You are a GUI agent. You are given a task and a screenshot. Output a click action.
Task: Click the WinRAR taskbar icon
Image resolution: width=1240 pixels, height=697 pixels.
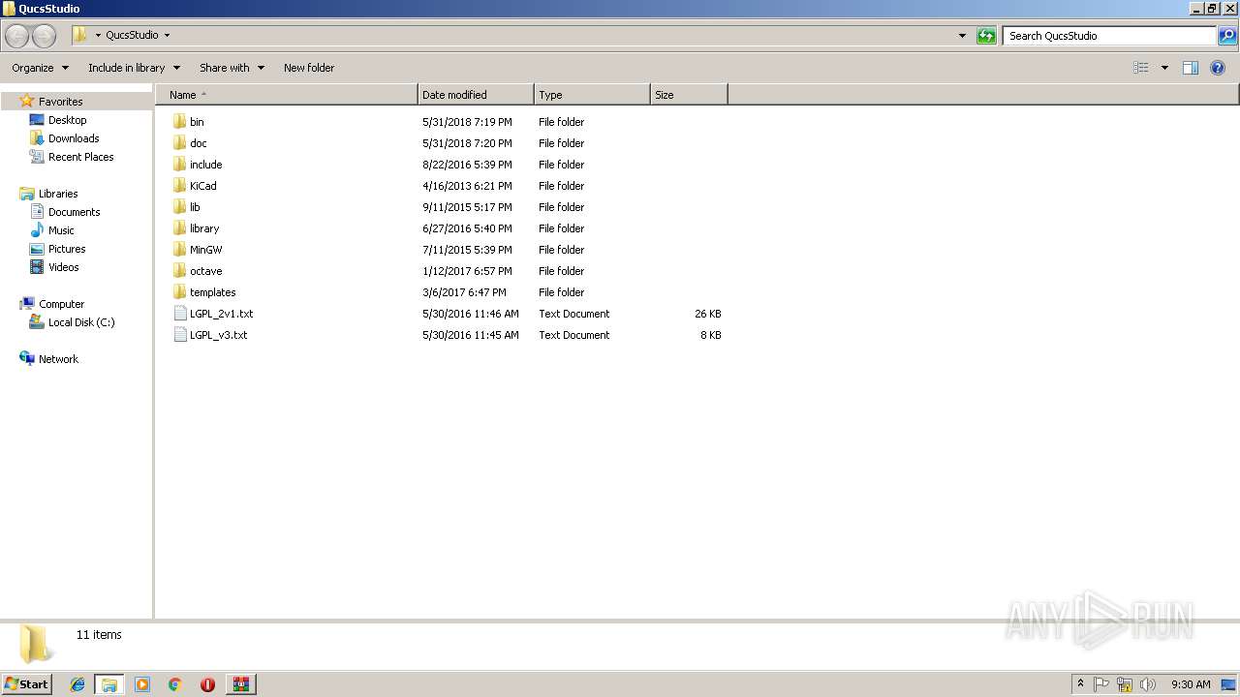click(x=240, y=684)
